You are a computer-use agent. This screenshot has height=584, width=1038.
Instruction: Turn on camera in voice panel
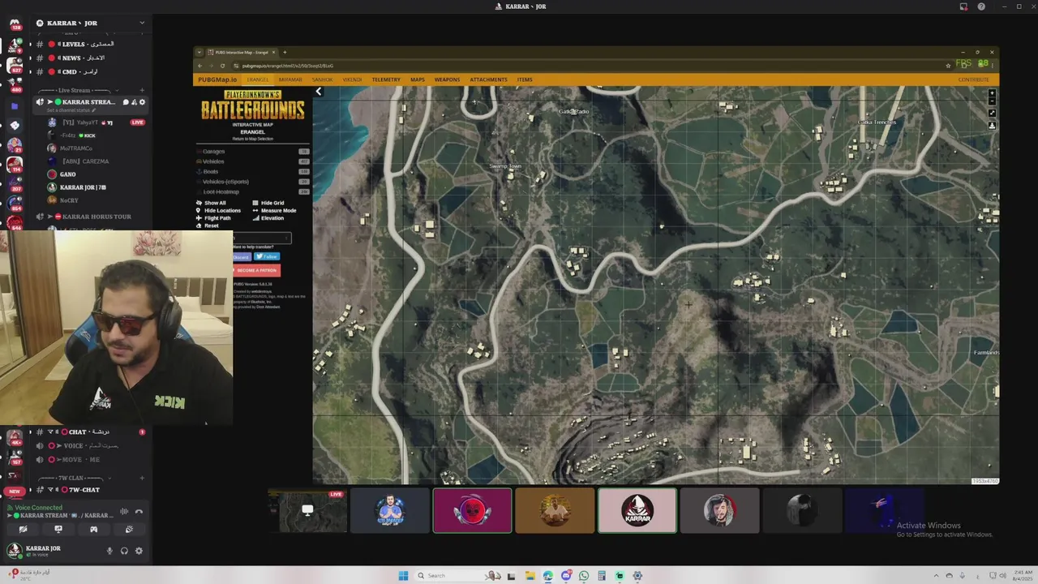pyautogui.click(x=23, y=529)
